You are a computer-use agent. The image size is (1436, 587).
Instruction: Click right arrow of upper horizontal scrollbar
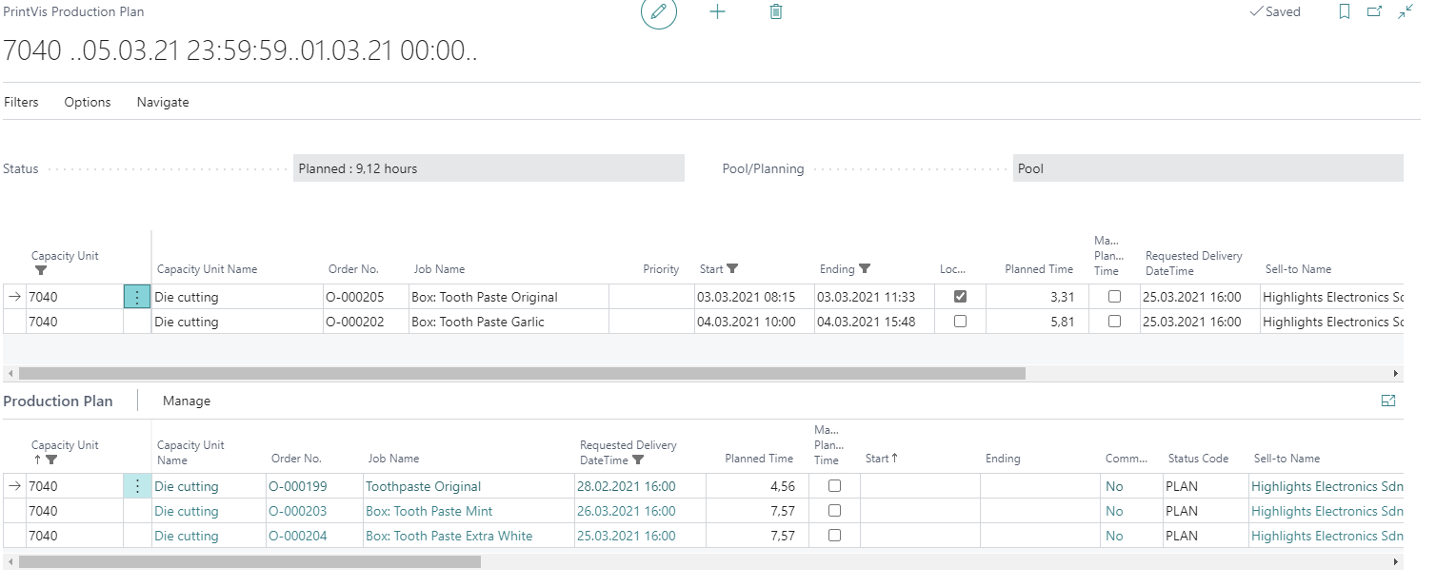(x=1397, y=374)
